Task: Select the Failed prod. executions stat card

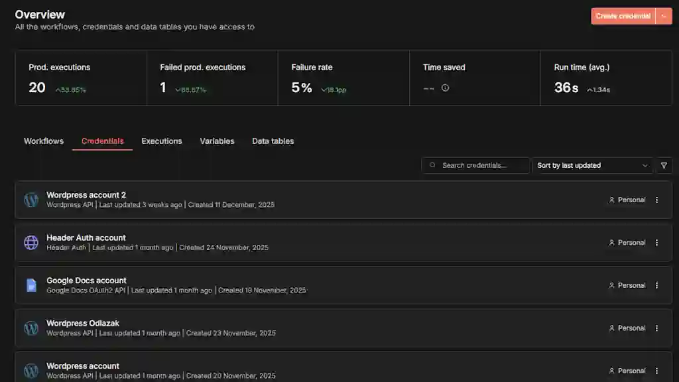Action: [x=212, y=78]
